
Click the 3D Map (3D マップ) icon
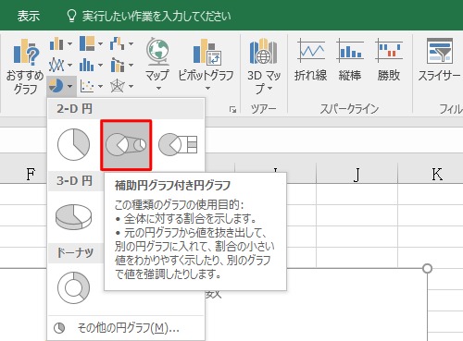[x=264, y=51]
